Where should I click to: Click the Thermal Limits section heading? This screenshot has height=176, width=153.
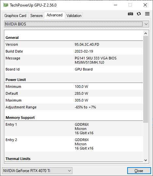[x=18, y=159]
